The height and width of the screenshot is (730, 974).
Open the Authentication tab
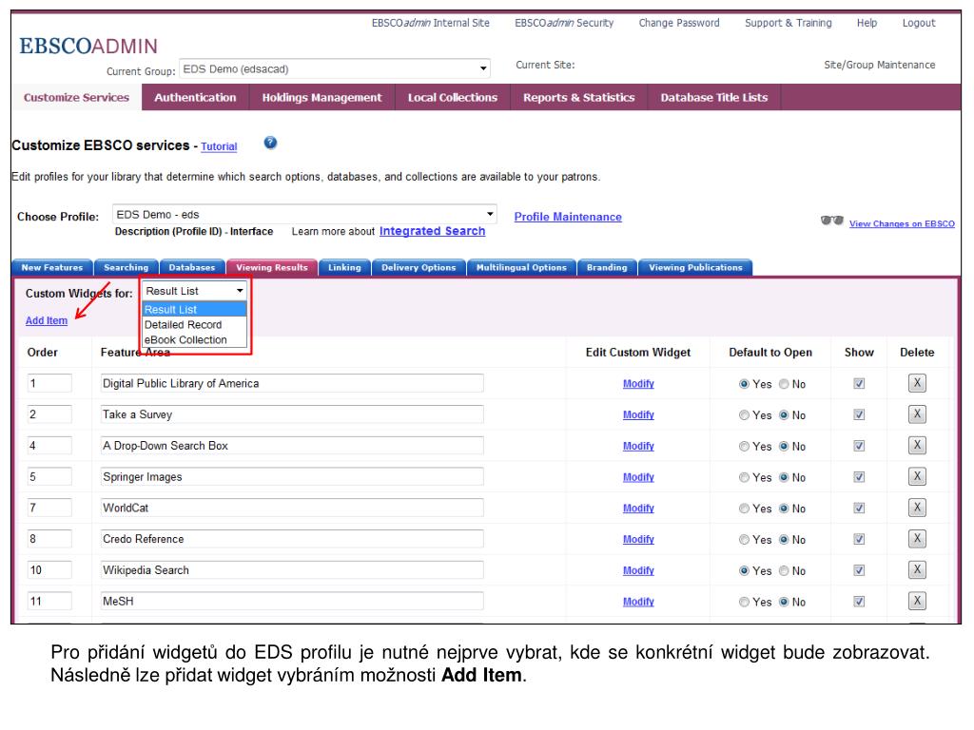click(x=195, y=98)
